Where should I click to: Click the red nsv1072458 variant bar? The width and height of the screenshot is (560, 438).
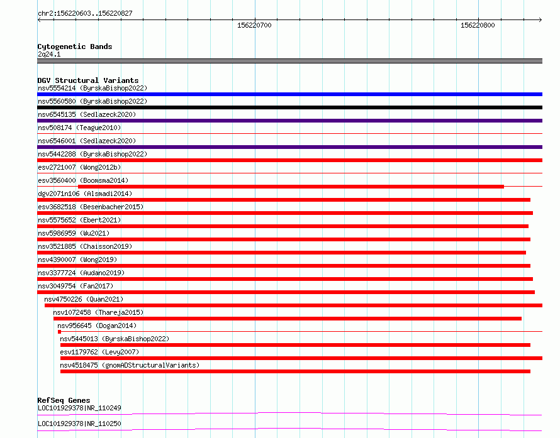(x=288, y=319)
